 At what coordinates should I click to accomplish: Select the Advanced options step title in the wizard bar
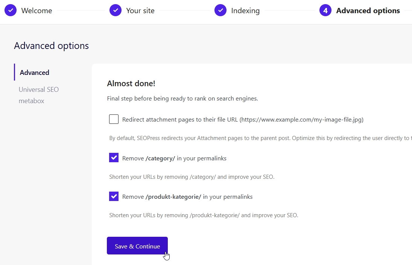[x=368, y=11]
